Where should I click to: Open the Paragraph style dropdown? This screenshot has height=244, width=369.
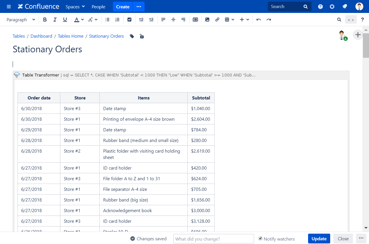(20, 19)
